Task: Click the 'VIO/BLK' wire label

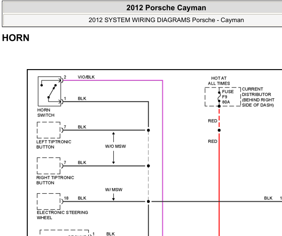Action: 86,77
